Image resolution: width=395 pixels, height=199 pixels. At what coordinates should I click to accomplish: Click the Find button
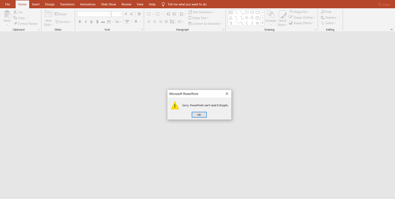pyautogui.click(x=326, y=12)
